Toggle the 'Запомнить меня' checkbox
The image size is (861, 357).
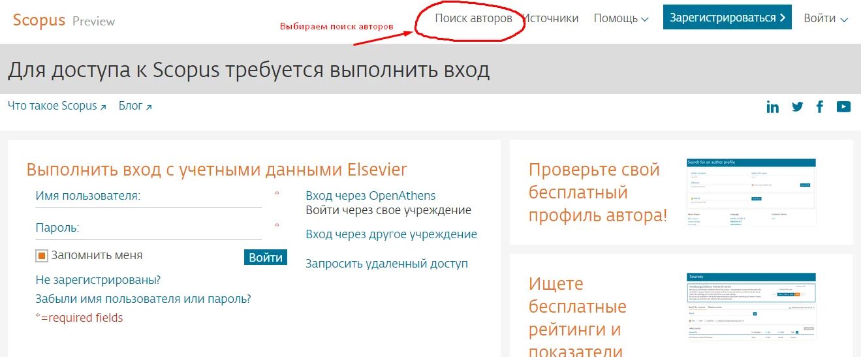pos(42,256)
